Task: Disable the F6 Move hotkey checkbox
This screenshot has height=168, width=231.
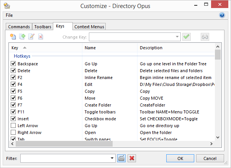Action: click(x=13, y=98)
